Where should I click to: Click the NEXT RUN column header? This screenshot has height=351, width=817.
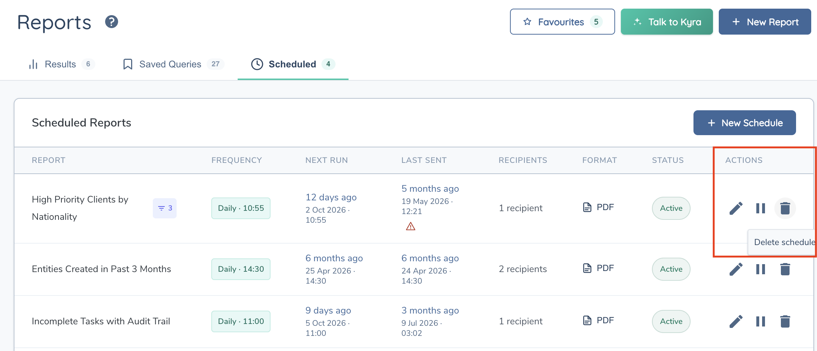(327, 160)
